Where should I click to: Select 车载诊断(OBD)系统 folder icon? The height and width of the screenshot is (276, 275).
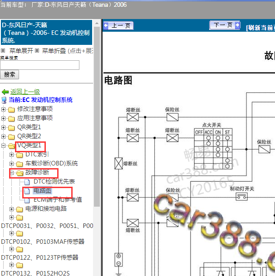pyautogui.click(x=20, y=164)
